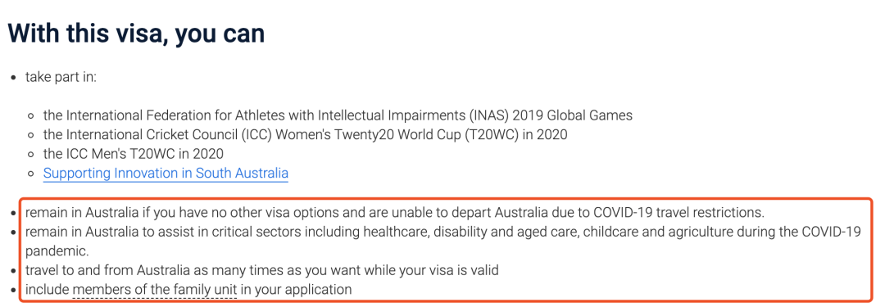Screen dimensions: 885x307
Task: Click the 'With this visa, you can' heading
Action: point(136,34)
